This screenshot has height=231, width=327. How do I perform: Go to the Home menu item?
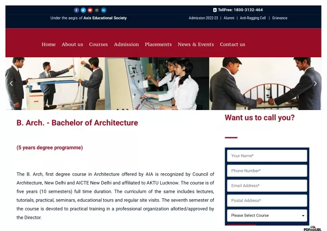pyautogui.click(x=49, y=45)
